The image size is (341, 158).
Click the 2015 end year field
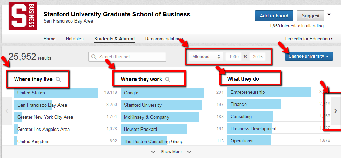coord(258,57)
